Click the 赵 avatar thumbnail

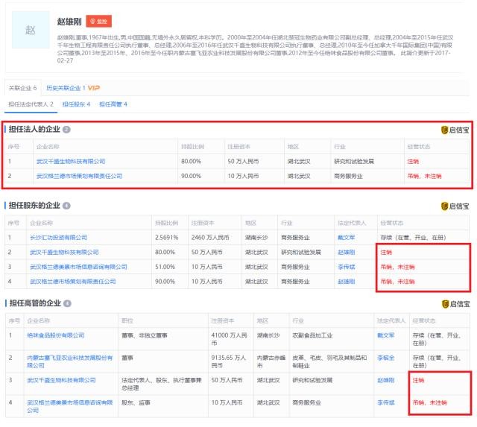click(31, 31)
